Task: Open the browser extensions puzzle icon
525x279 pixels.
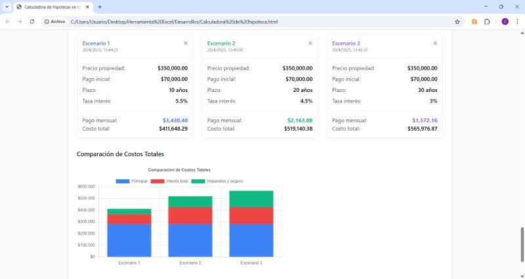Action: (487, 22)
